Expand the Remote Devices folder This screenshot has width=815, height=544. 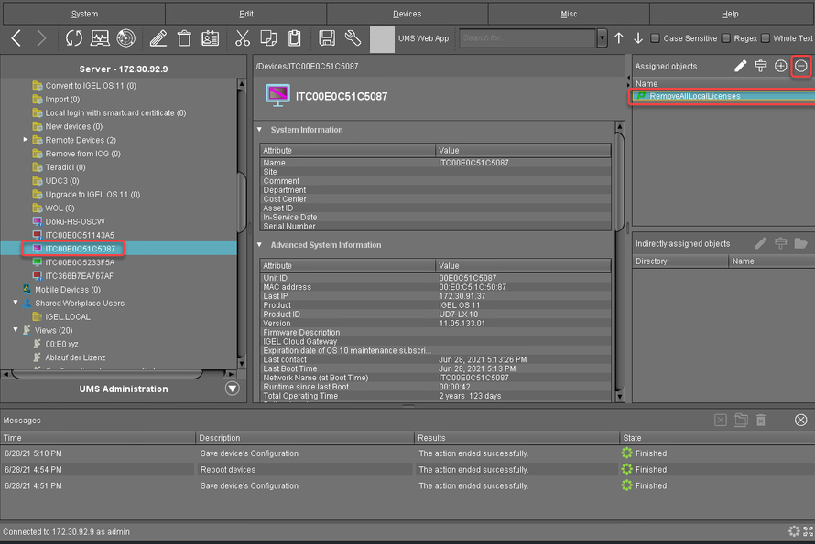pyautogui.click(x=27, y=140)
